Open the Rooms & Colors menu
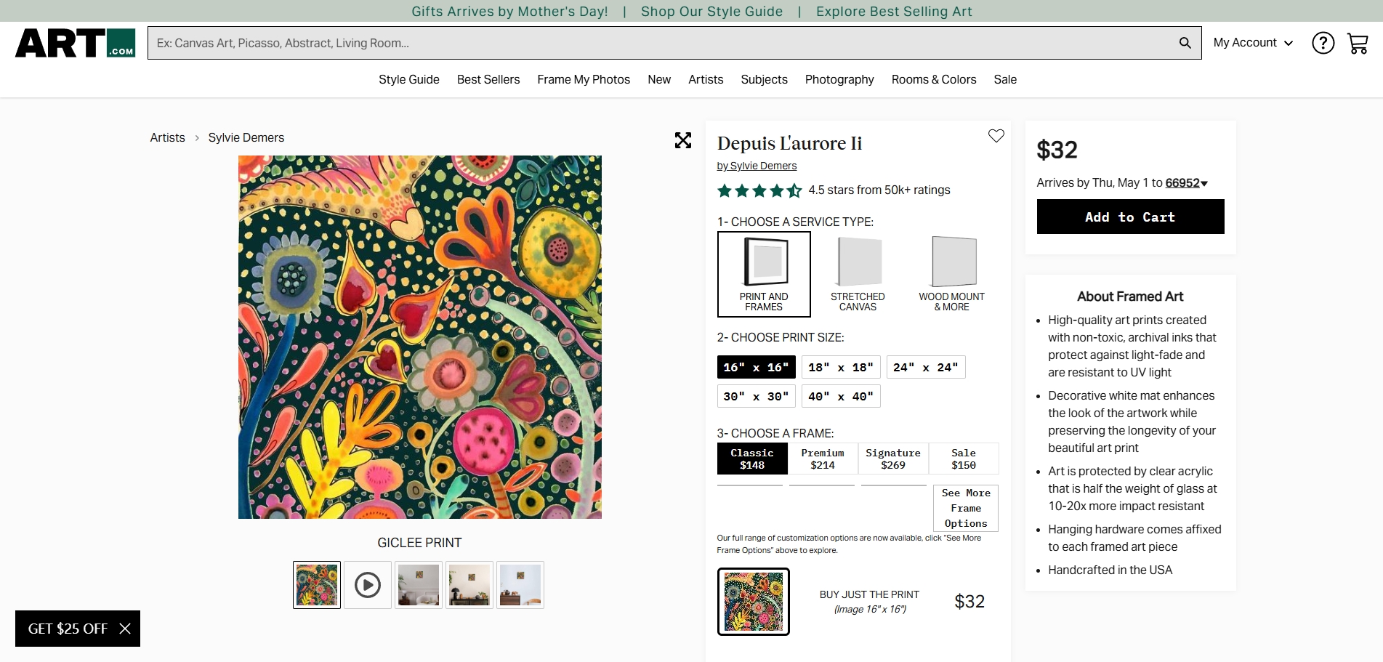Image resolution: width=1383 pixels, height=662 pixels. coord(933,79)
